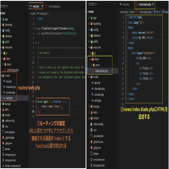Click web.php breadcrumb in left window editor
The width and height of the screenshot is (169, 169).
43,13
